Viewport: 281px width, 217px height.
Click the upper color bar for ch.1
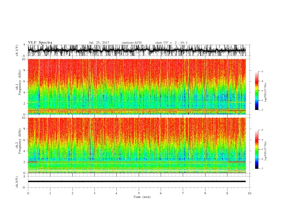click(x=257, y=91)
